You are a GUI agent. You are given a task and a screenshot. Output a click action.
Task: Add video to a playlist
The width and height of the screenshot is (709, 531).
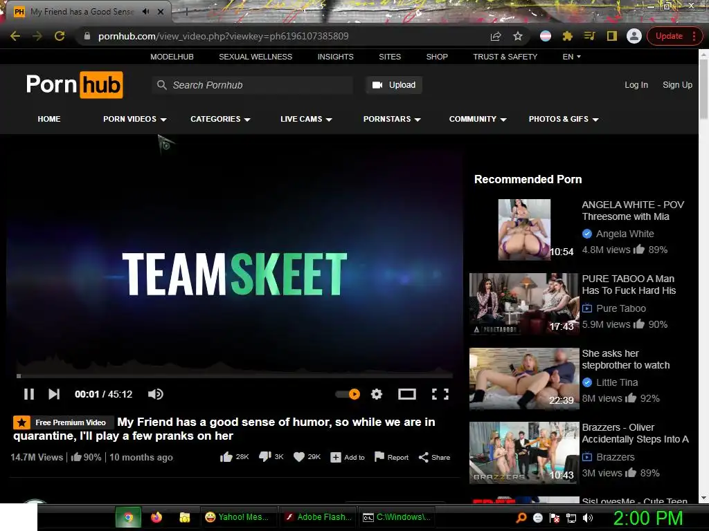click(348, 458)
